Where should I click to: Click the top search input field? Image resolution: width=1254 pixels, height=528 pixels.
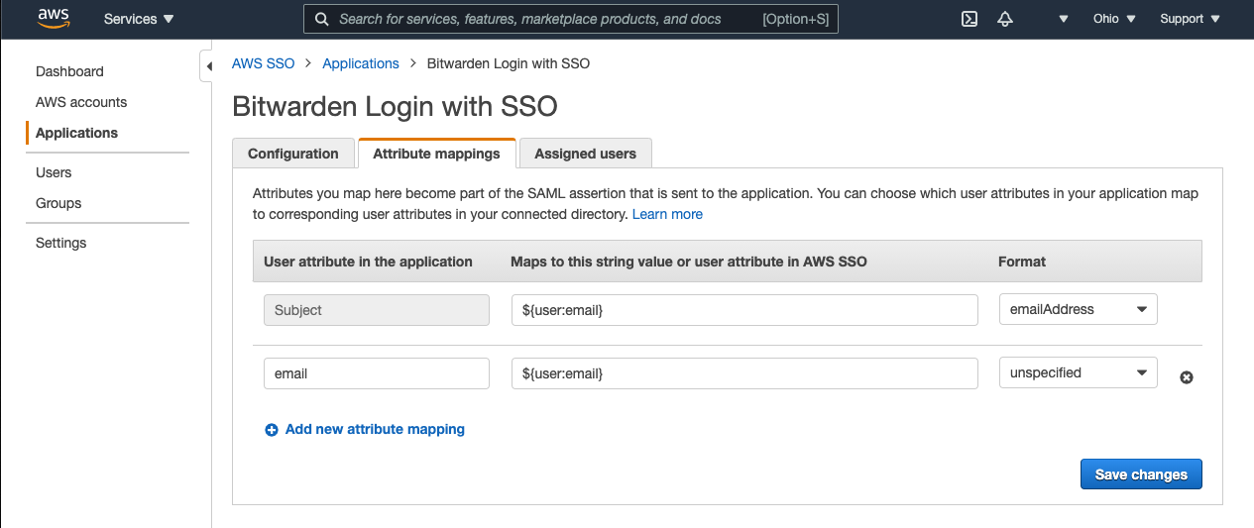[570, 19]
